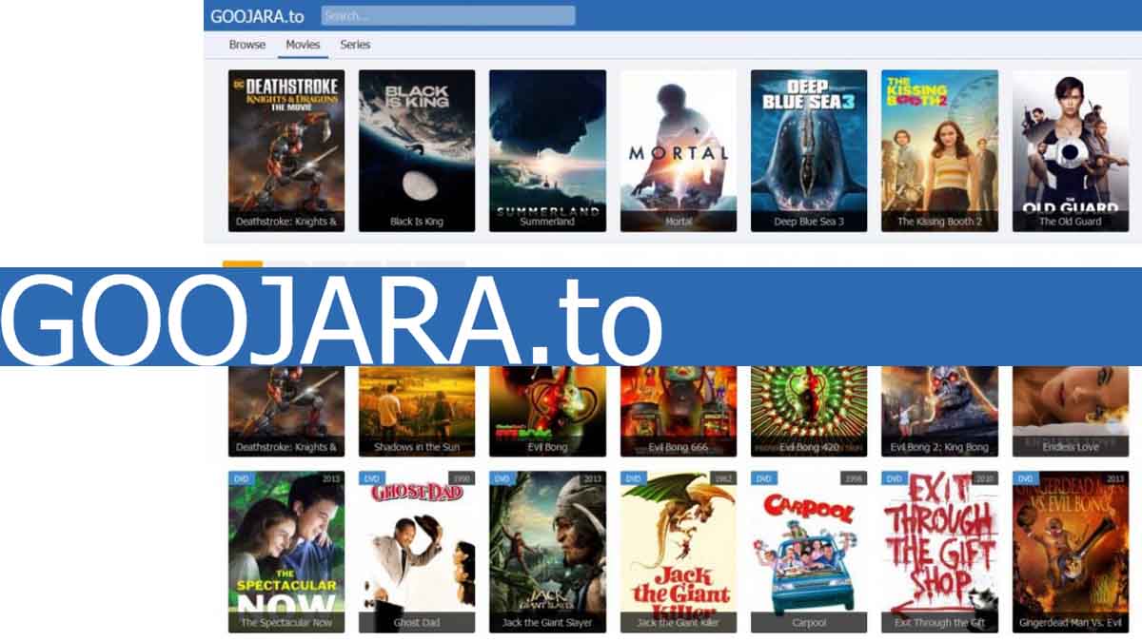Choose the Deep Blue Sea 3 poster
The height and width of the screenshot is (642, 1142).
[x=809, y=150]
